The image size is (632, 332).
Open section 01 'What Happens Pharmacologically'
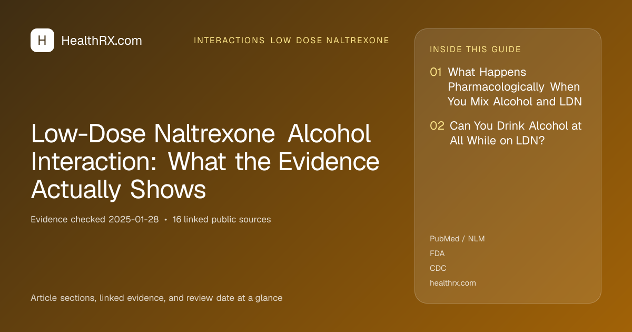[x=515, y=86]
